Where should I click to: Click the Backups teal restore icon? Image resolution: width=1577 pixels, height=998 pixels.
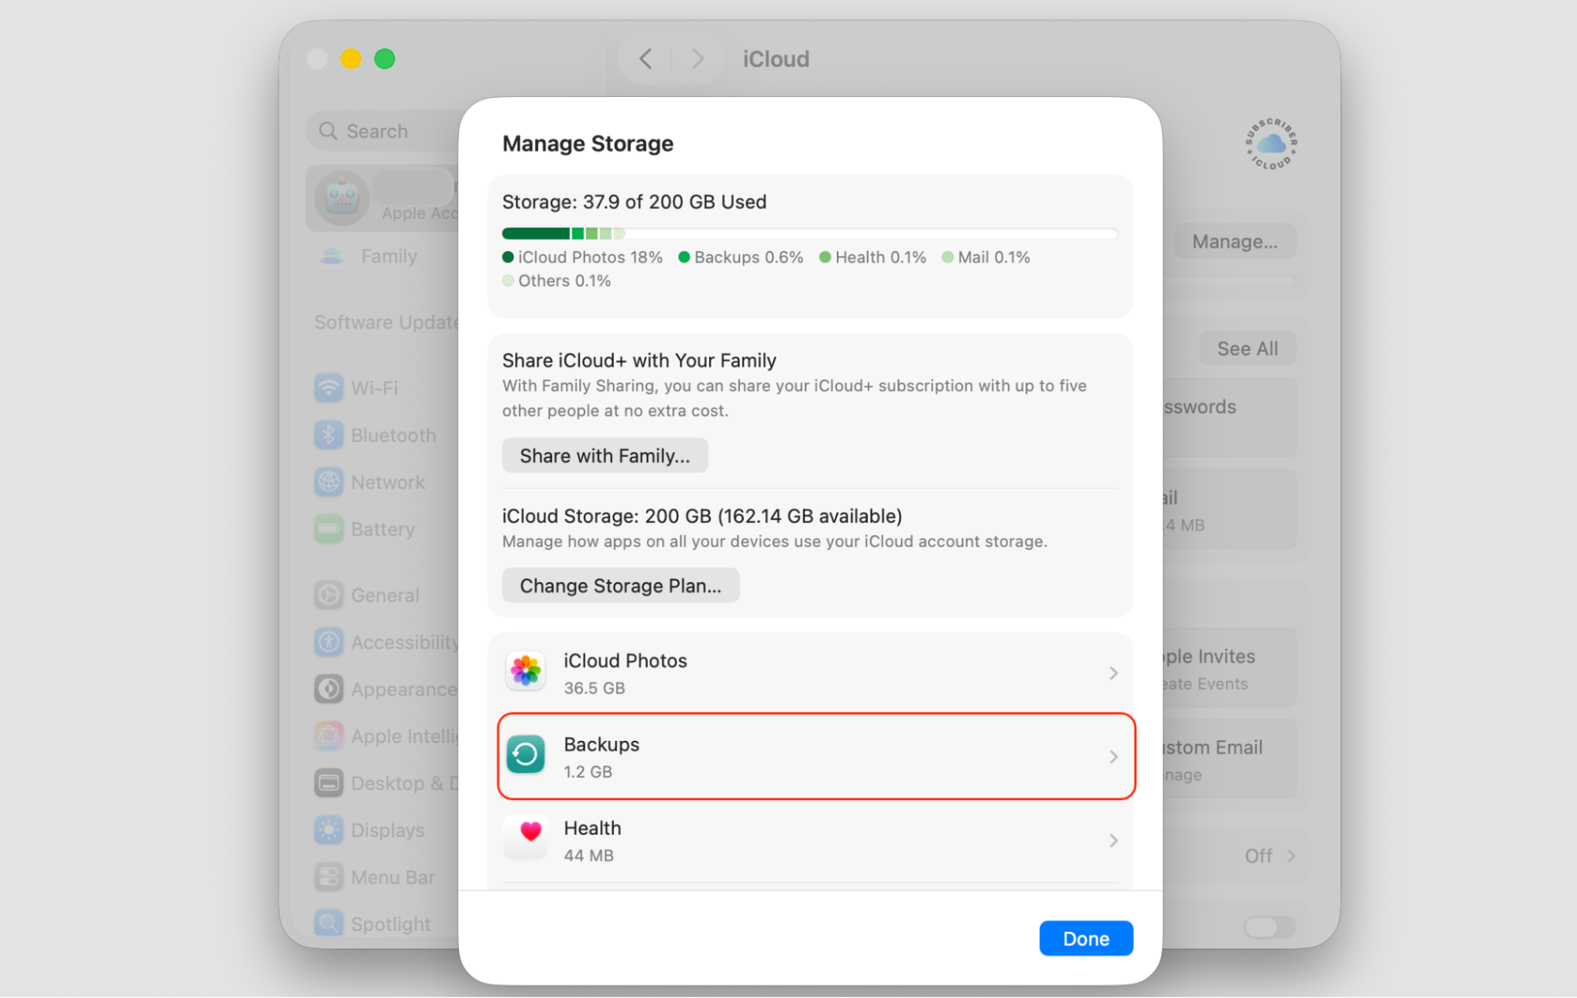tap(525, 756)
